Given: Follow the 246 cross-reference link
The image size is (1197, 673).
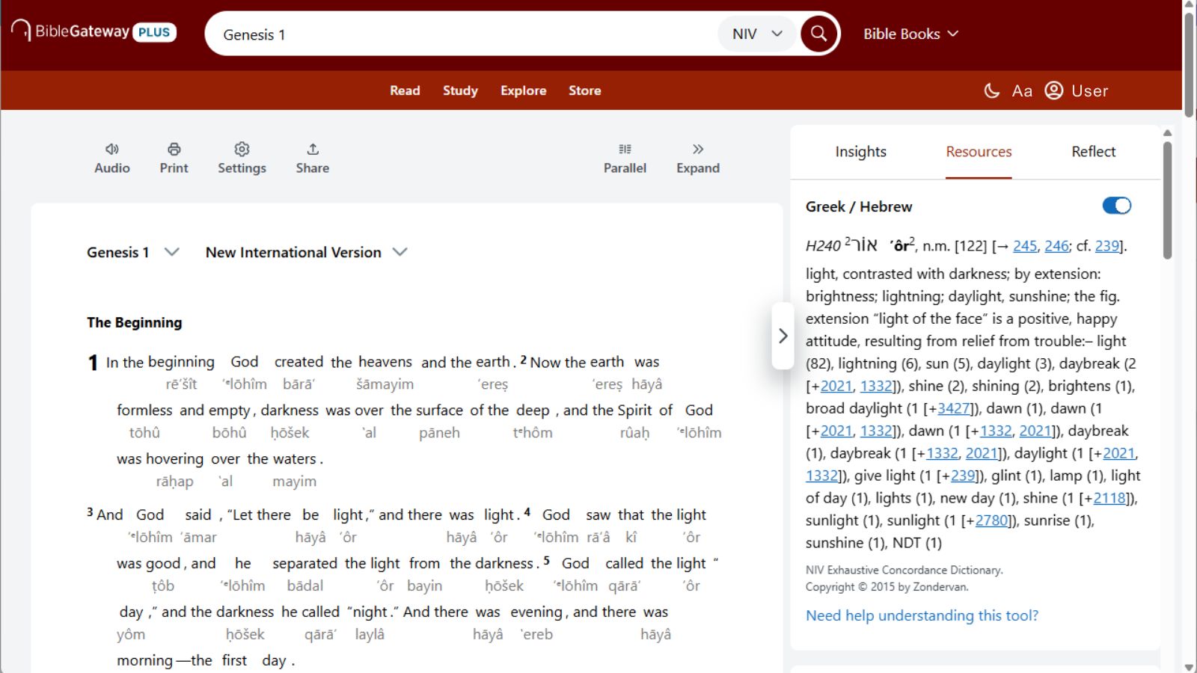Looking at the screenshot, I should (x=1056, y=246).
